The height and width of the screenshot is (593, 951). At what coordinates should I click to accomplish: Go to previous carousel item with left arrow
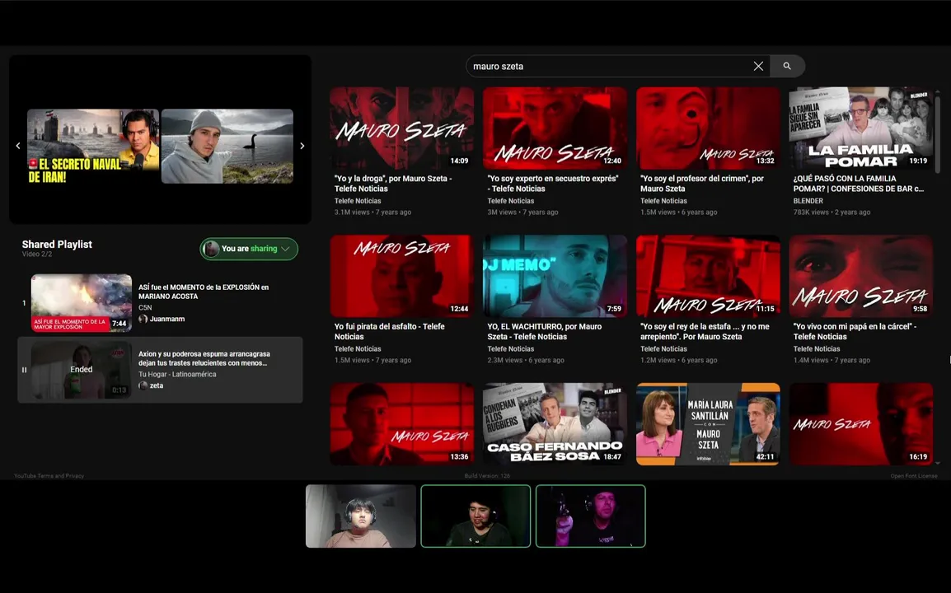(18, 146)
